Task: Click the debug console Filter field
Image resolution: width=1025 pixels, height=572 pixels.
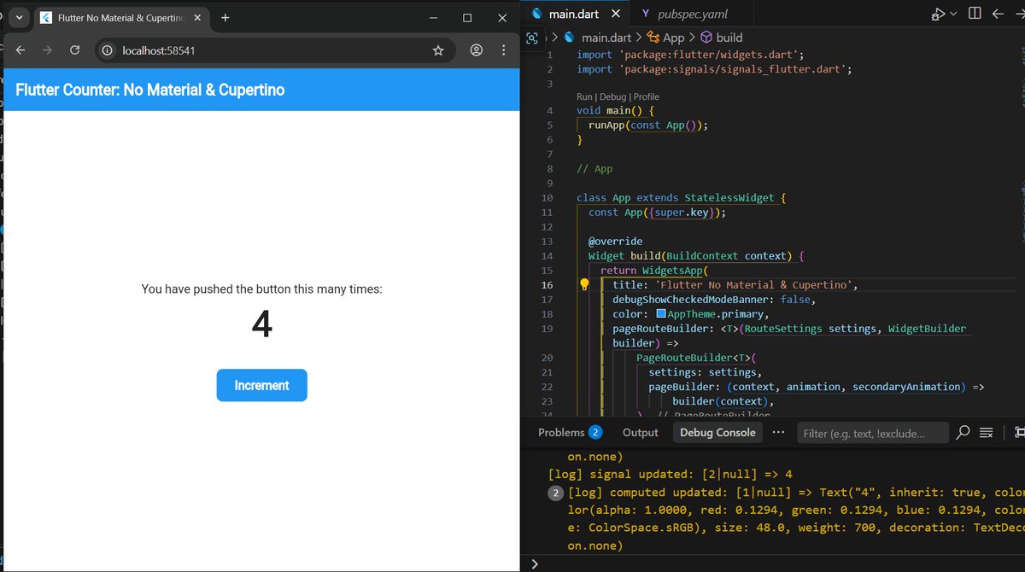Action: [x=872, y=433]
